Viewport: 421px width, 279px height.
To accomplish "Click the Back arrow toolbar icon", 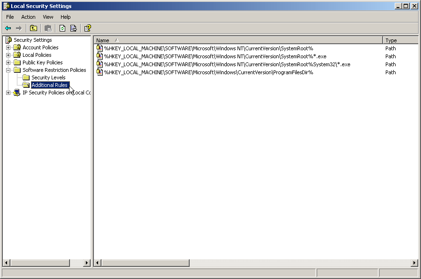I will tap(8, 28).
